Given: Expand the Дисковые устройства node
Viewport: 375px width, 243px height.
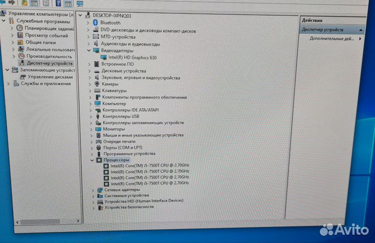Looking at the screenshot, I should tap(89, 71).
